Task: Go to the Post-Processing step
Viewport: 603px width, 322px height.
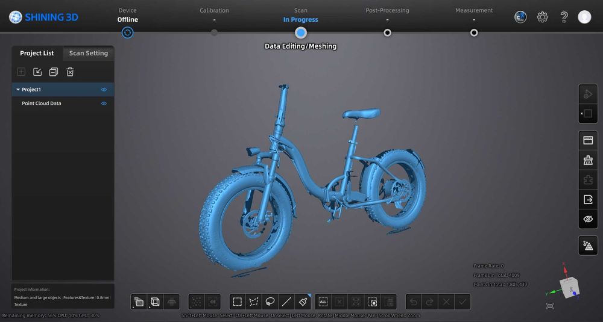Action: pyautogui.click(x=387, y=33)
